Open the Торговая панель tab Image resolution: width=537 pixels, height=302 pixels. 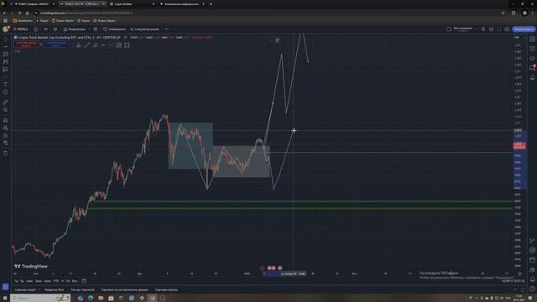coord(166,290)
